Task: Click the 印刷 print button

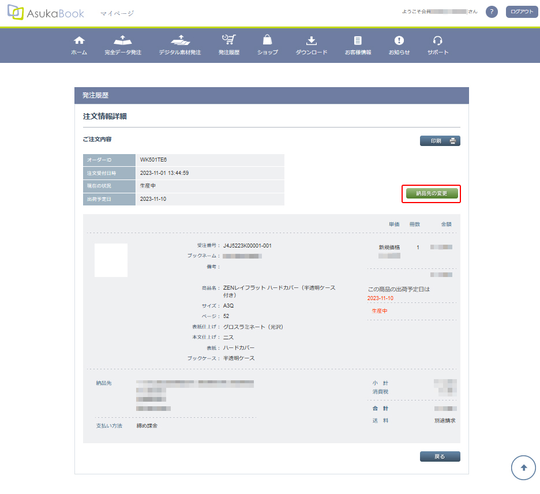Action: coord(440,141)
